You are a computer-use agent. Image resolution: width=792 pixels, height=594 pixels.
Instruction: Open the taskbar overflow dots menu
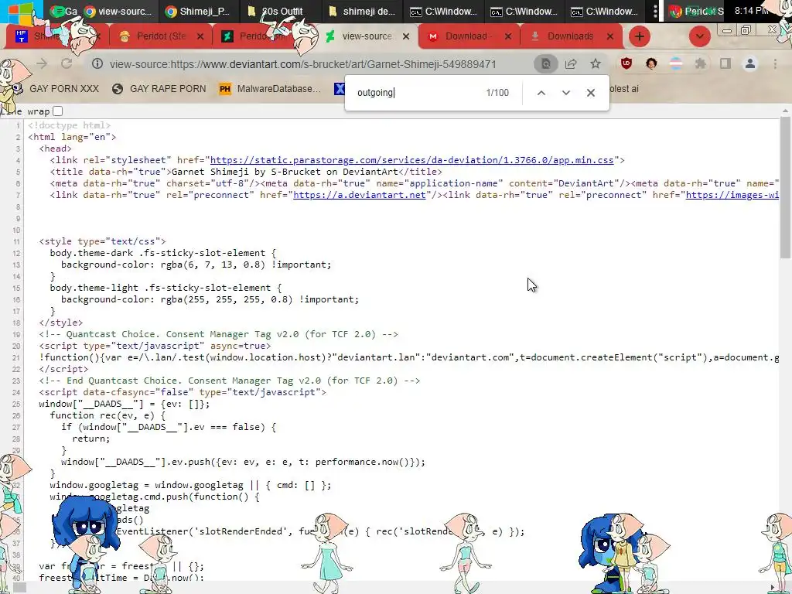click(x=655, y=11)
